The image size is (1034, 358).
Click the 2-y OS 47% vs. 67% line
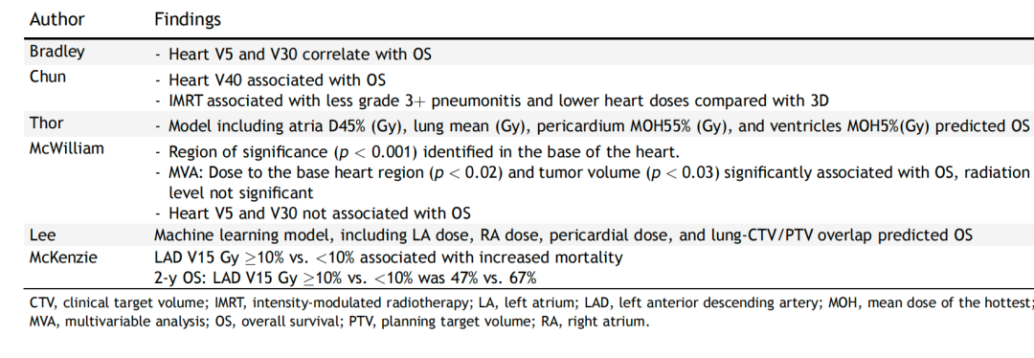coord(346,279)
